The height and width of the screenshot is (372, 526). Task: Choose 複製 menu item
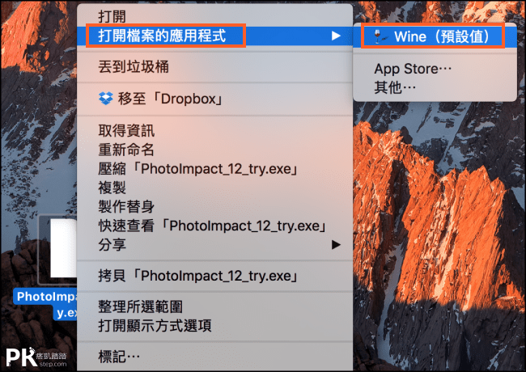[x=214, y=188]
